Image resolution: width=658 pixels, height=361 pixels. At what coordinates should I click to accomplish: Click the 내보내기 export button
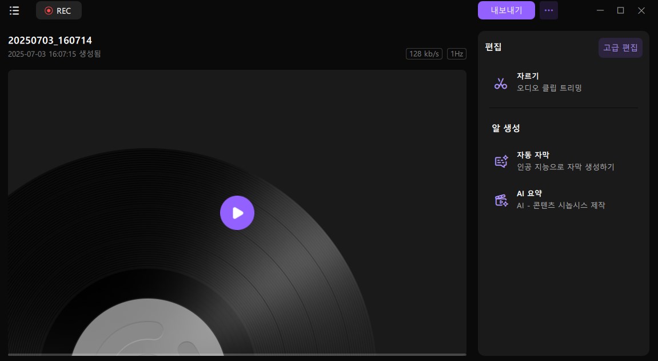[x=506, y=10]
